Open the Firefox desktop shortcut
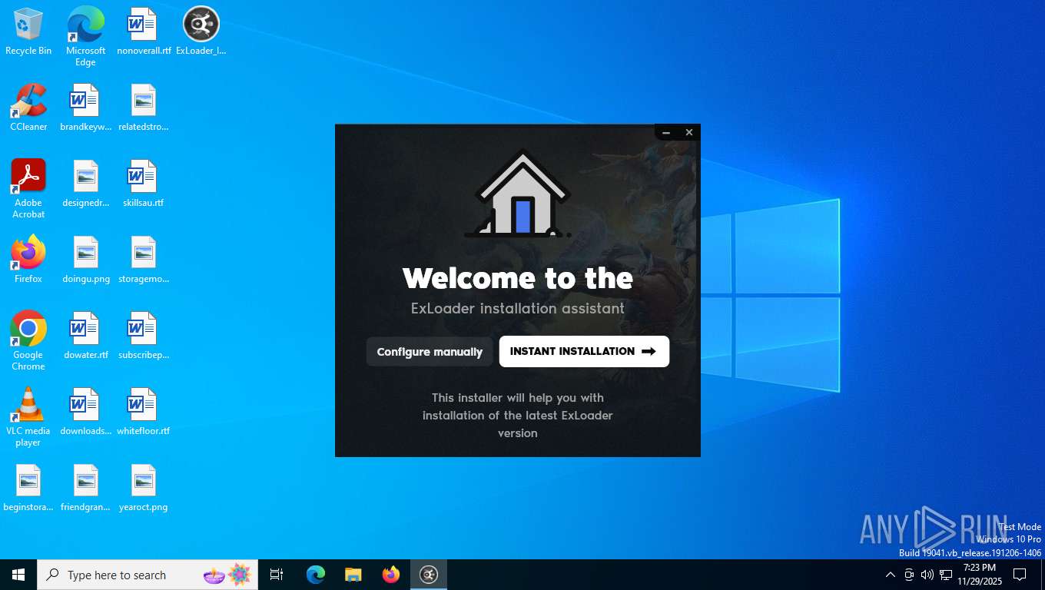1045x590 pixels. tap(28, 260)
